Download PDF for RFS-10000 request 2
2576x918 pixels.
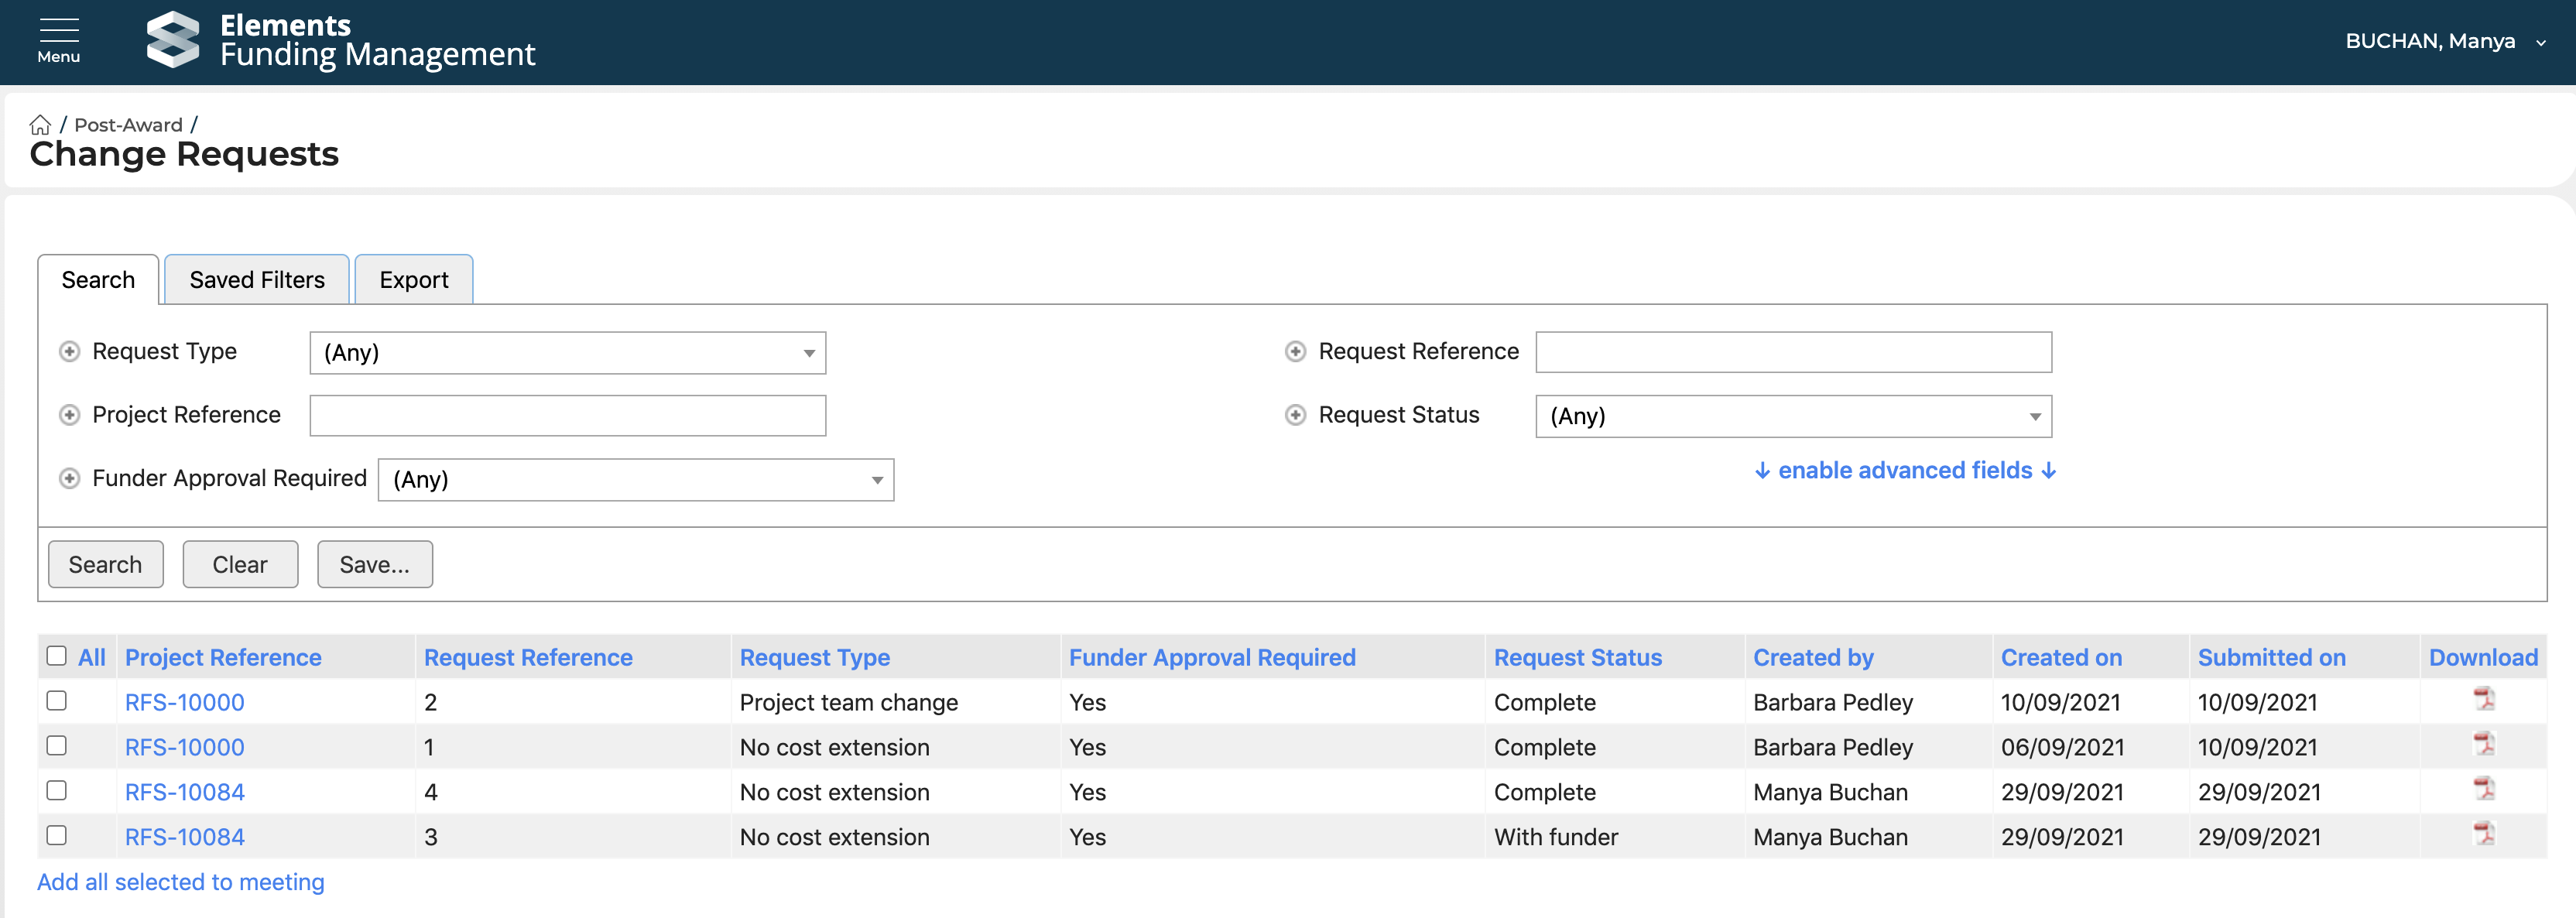pos(2483,699)
